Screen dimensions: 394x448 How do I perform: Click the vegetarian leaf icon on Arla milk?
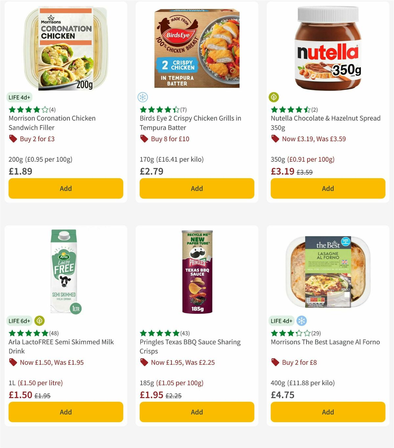point(40,321)
